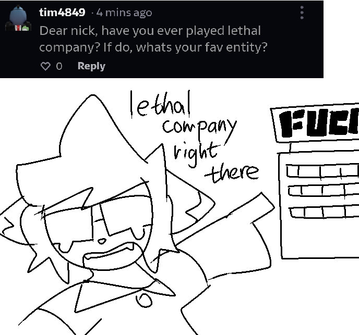Click the top shelf row of the machine

coord(322,170)
